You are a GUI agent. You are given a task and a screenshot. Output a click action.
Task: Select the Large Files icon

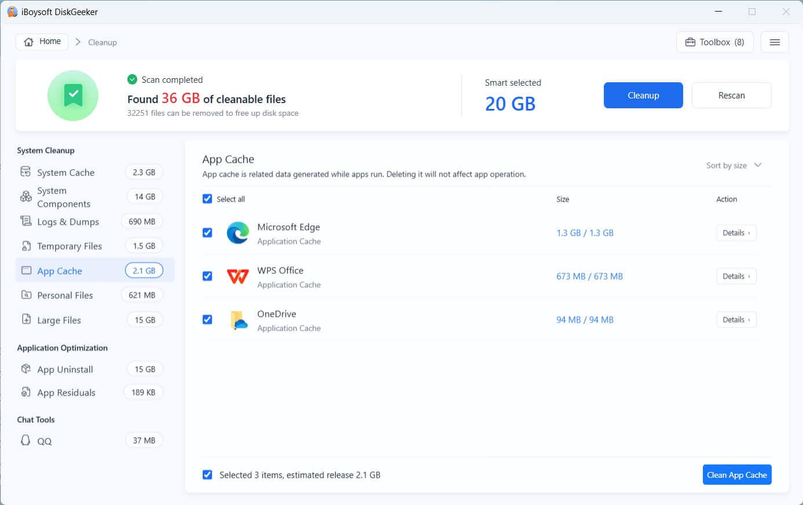(x=25, y=319)
